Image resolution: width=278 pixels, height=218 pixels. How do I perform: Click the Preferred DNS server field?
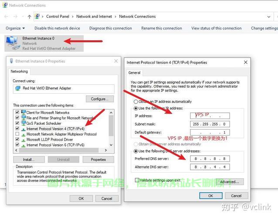(x=210, y=159)
